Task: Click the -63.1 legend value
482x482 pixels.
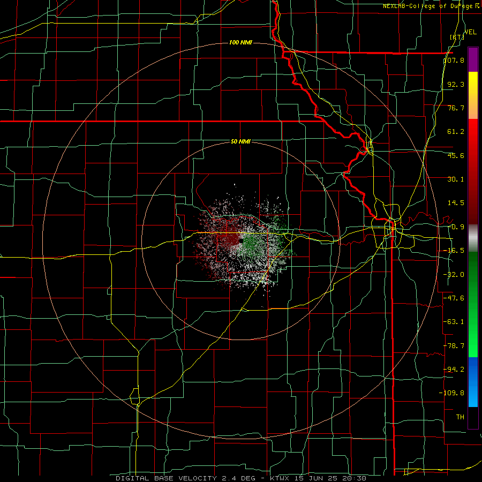Action: point(454,322)
